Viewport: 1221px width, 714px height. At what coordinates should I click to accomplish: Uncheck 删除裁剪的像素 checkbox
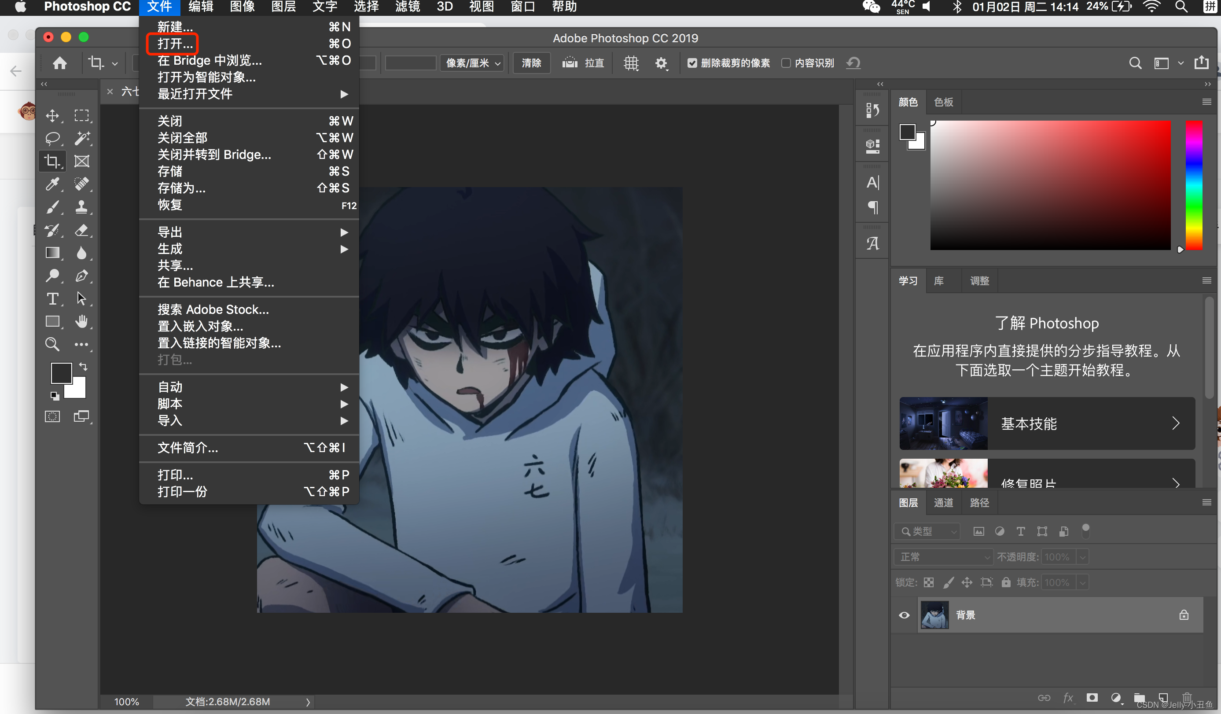click(692, 63)
